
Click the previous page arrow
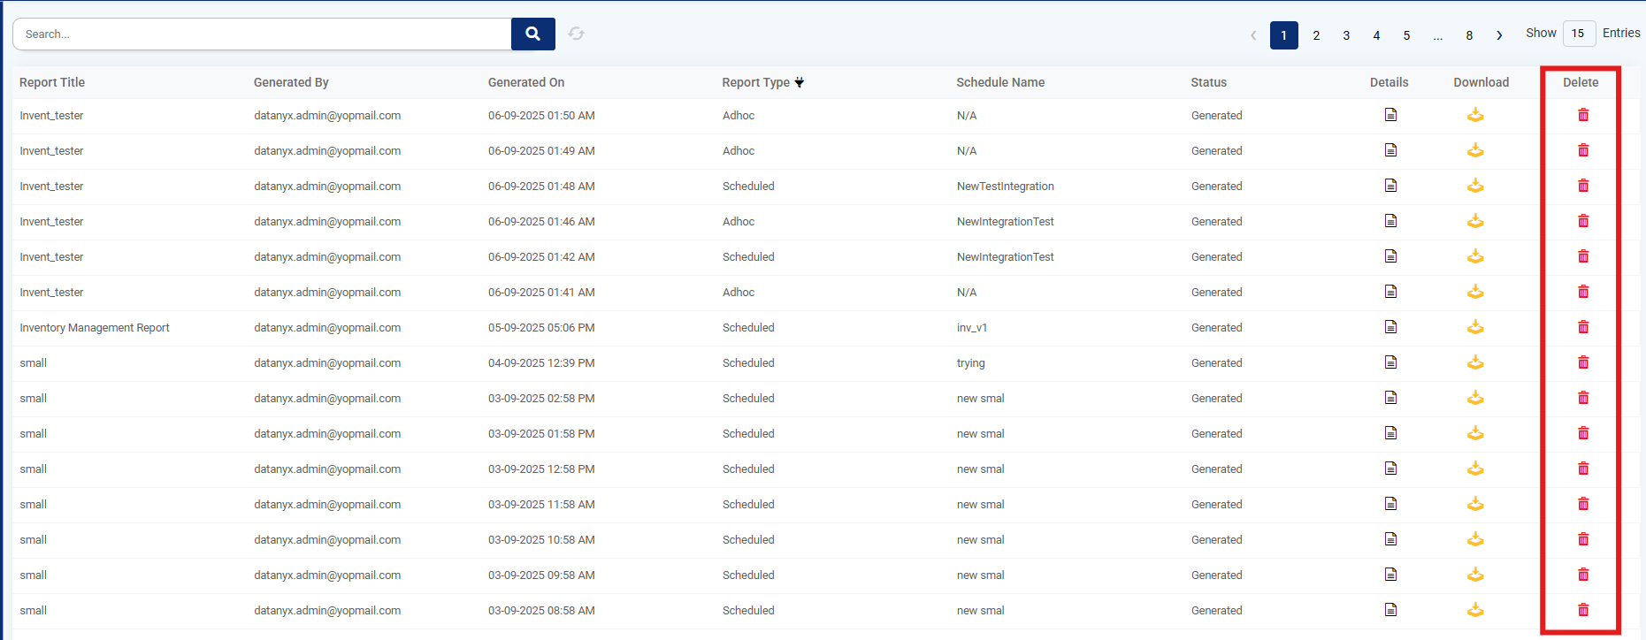click(1253, 35)
